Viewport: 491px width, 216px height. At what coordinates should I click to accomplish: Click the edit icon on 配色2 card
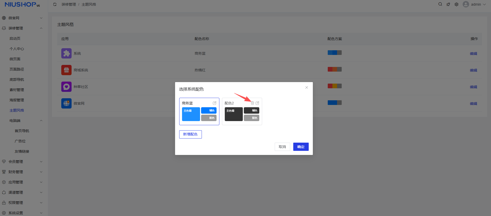click(257, 103)
